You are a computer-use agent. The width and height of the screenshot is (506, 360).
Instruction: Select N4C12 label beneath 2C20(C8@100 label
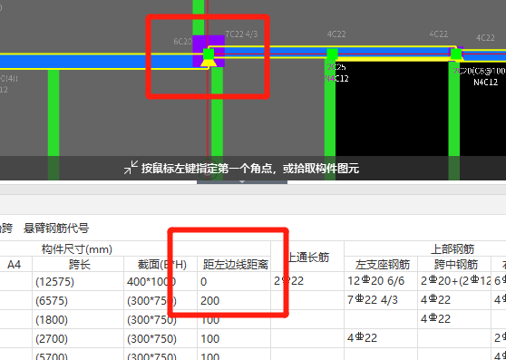click(486, 83)
